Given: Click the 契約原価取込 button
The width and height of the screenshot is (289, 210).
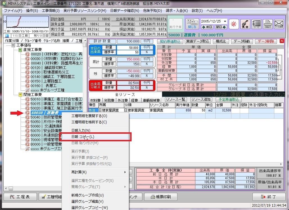Looking at the screenshot, I should tap(170, 41).
